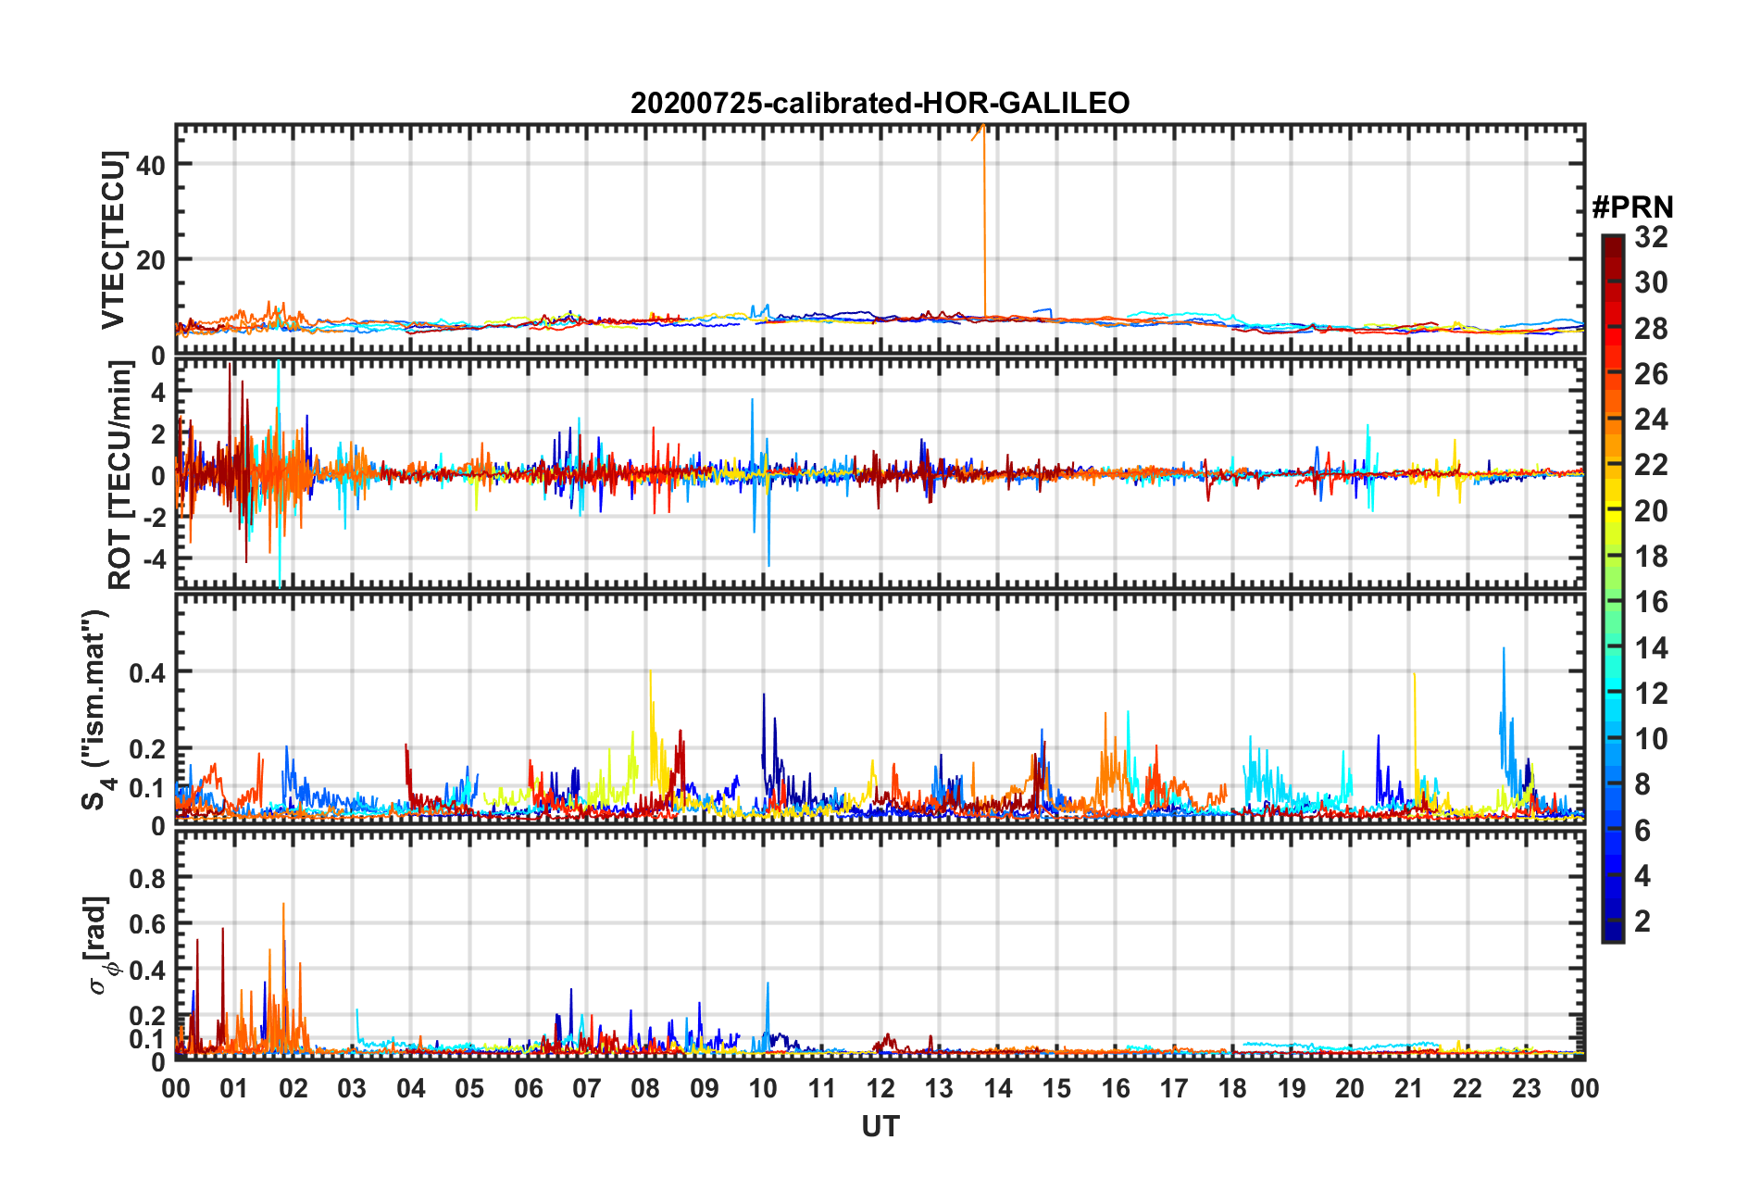1761x1178 pixels.
Task: Click UT hour tick label 04
Action: tap(411, 1088)
